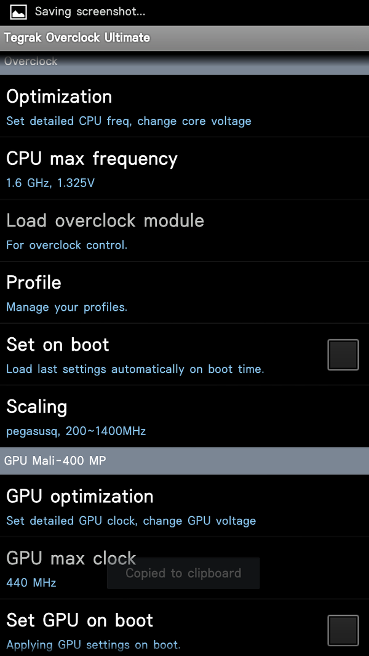Tap the GPU Mali-400 MP section header

pyautogui.click(x=184, y=461)
